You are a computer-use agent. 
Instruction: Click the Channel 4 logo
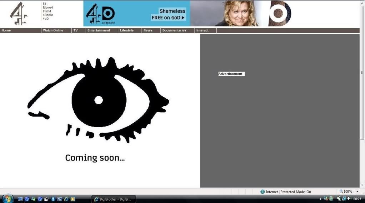(19, 14)
